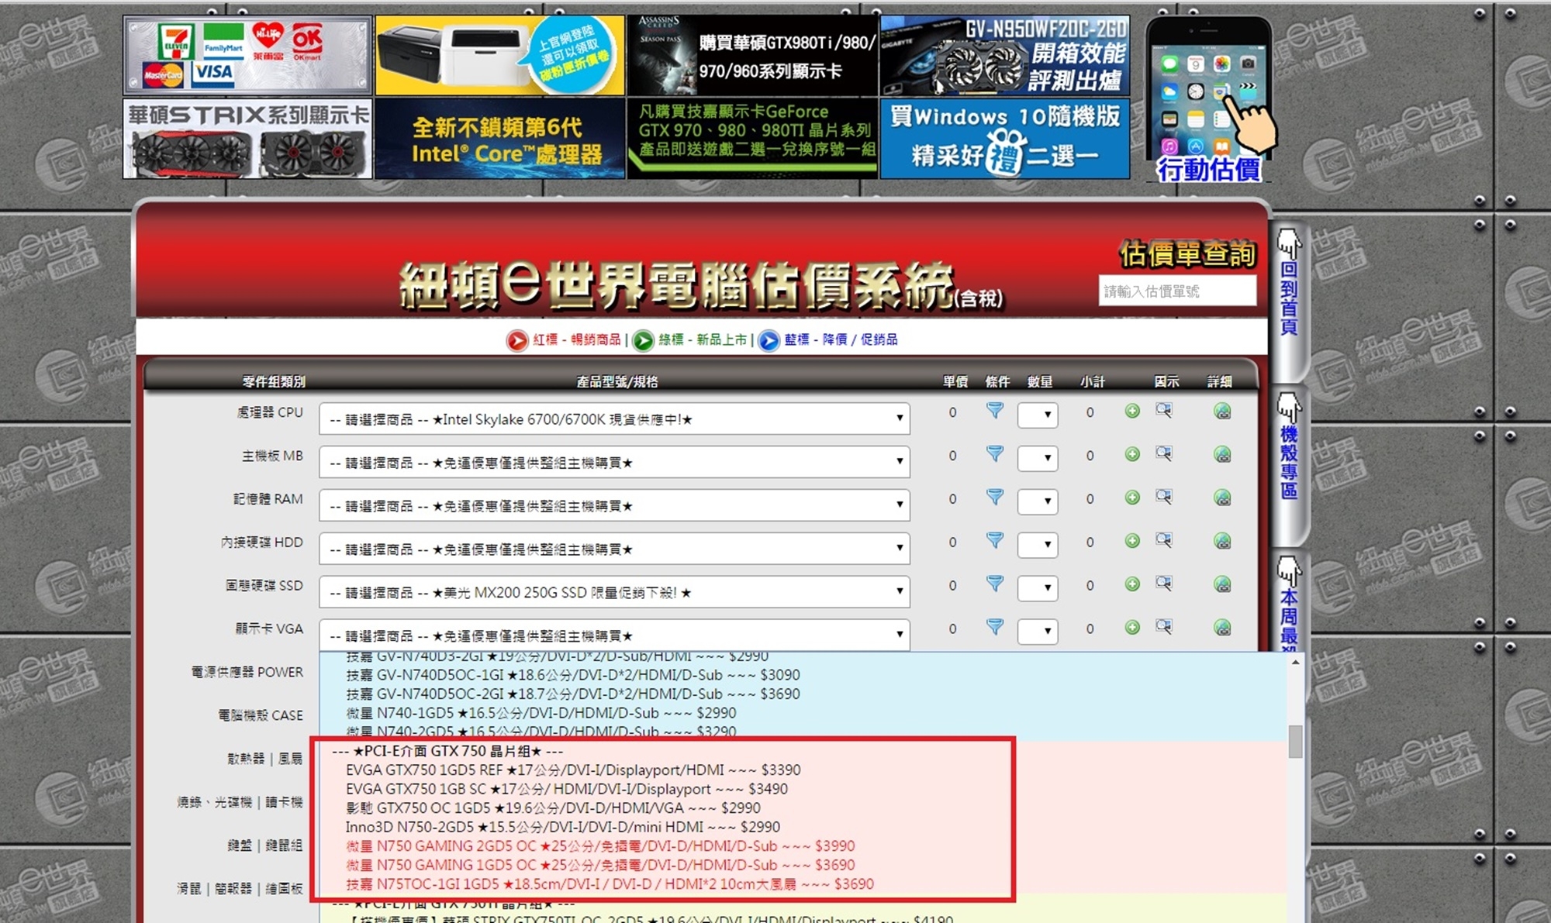
Task: Open detail globe icon for VGA row
Action: click(1222, 629)
